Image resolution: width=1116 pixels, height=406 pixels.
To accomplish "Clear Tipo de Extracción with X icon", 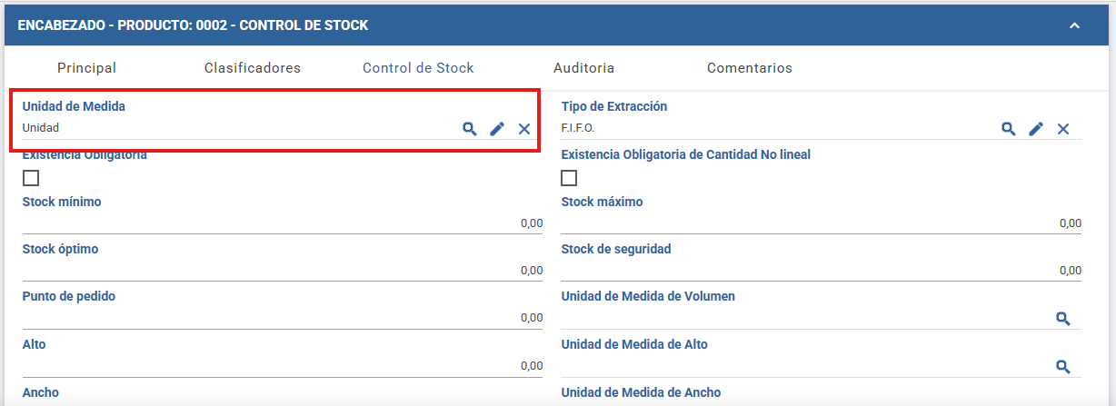I will (x=1063, y=129).
